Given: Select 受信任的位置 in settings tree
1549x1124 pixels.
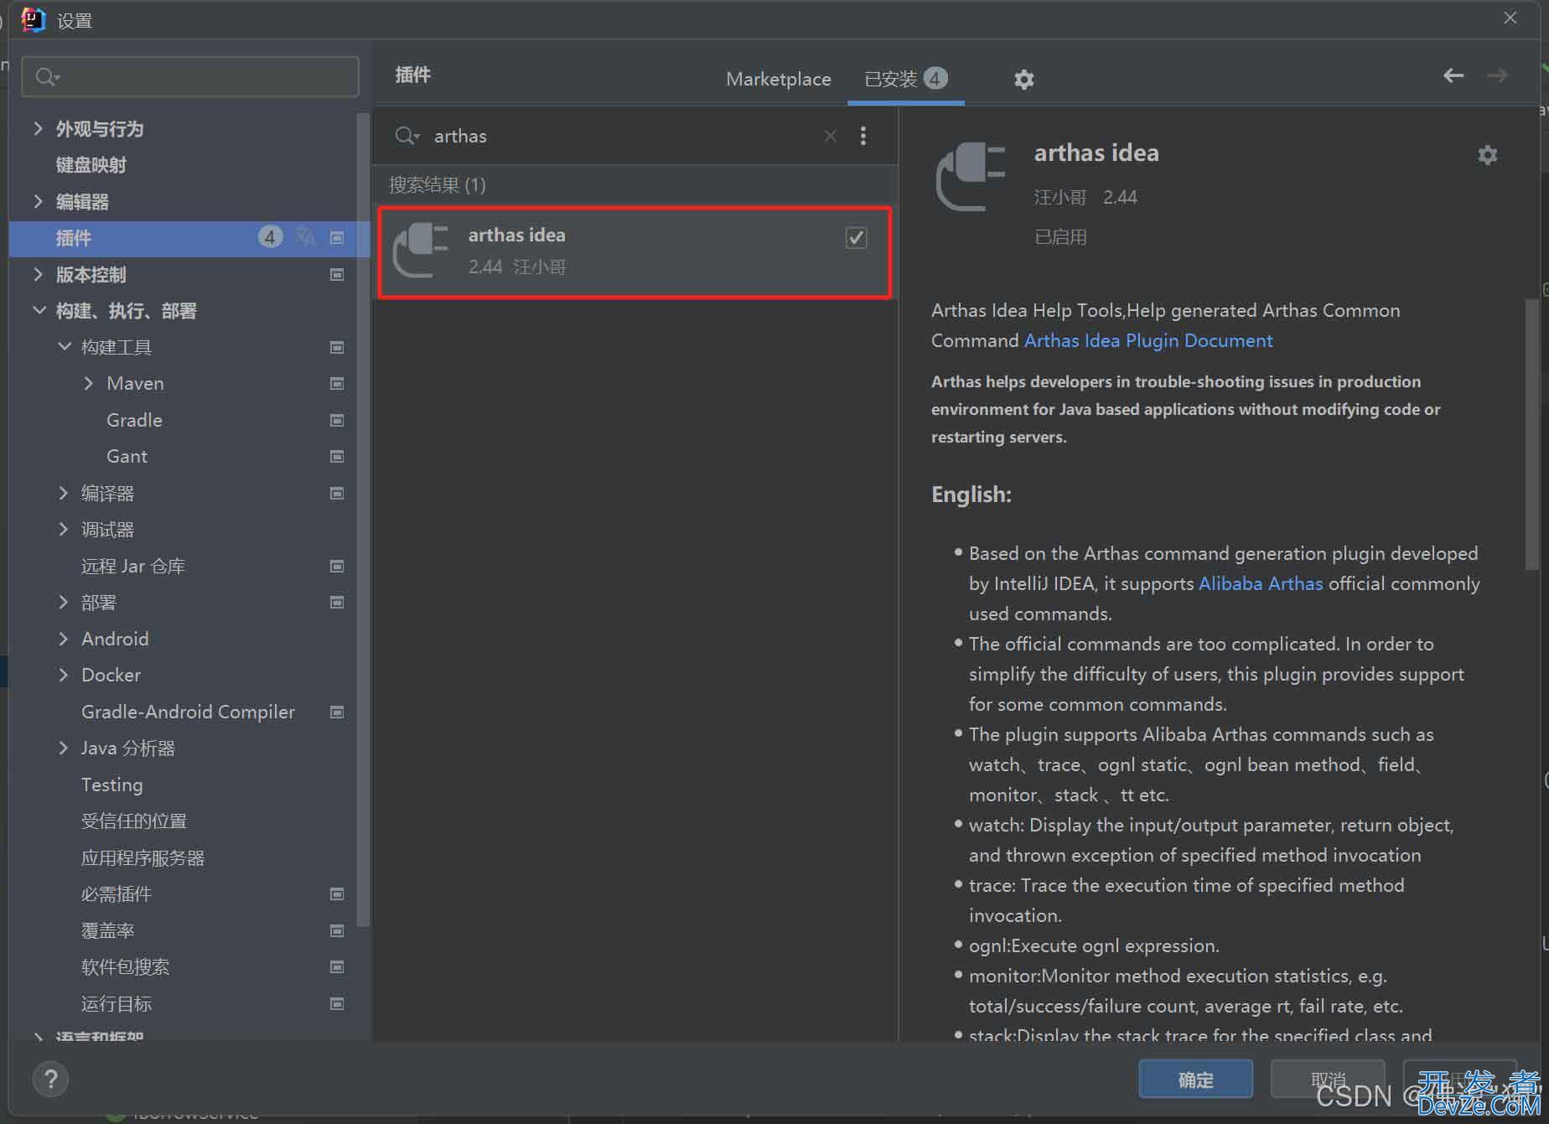Looking at the screenshot, I should click(x=134, y=821).
